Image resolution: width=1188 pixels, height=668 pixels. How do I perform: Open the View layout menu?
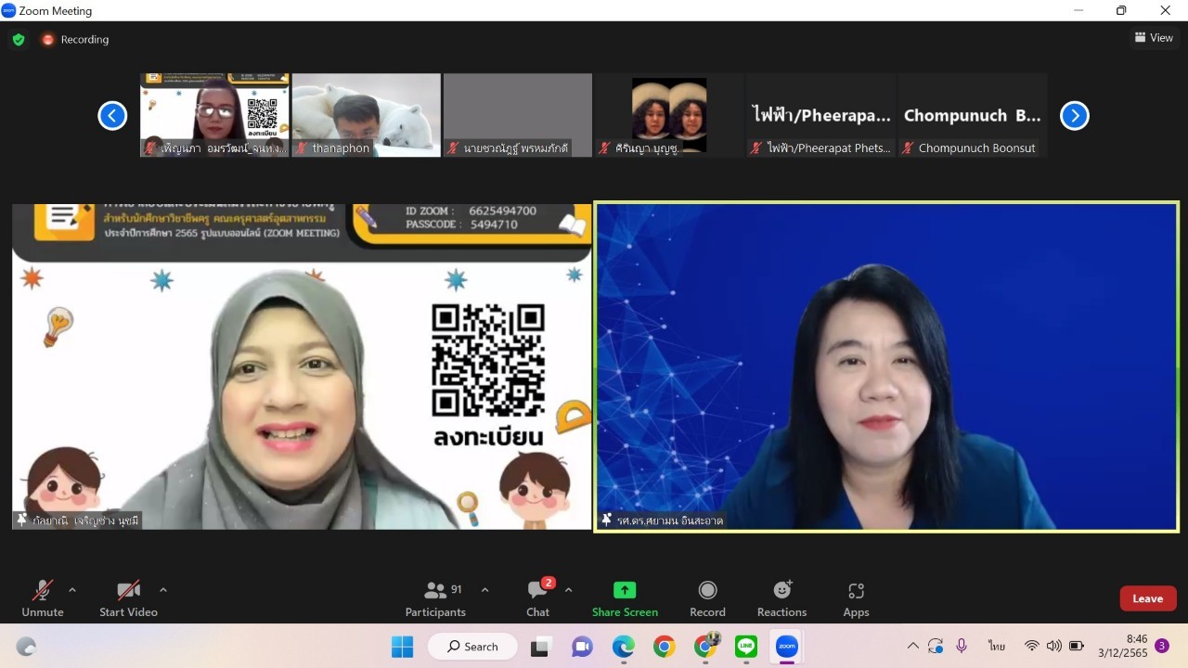pos(1154,38)
